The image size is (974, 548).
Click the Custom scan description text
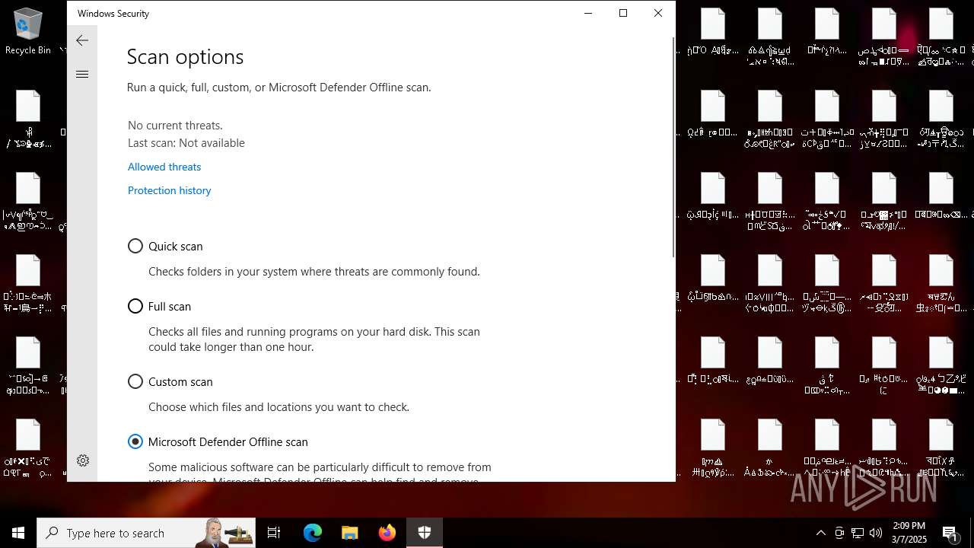coord(279,406)
